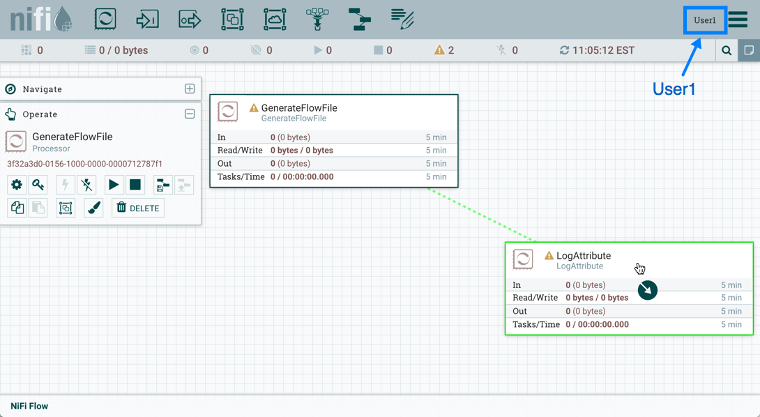Open access policies via the key icon

click(38, 185)
